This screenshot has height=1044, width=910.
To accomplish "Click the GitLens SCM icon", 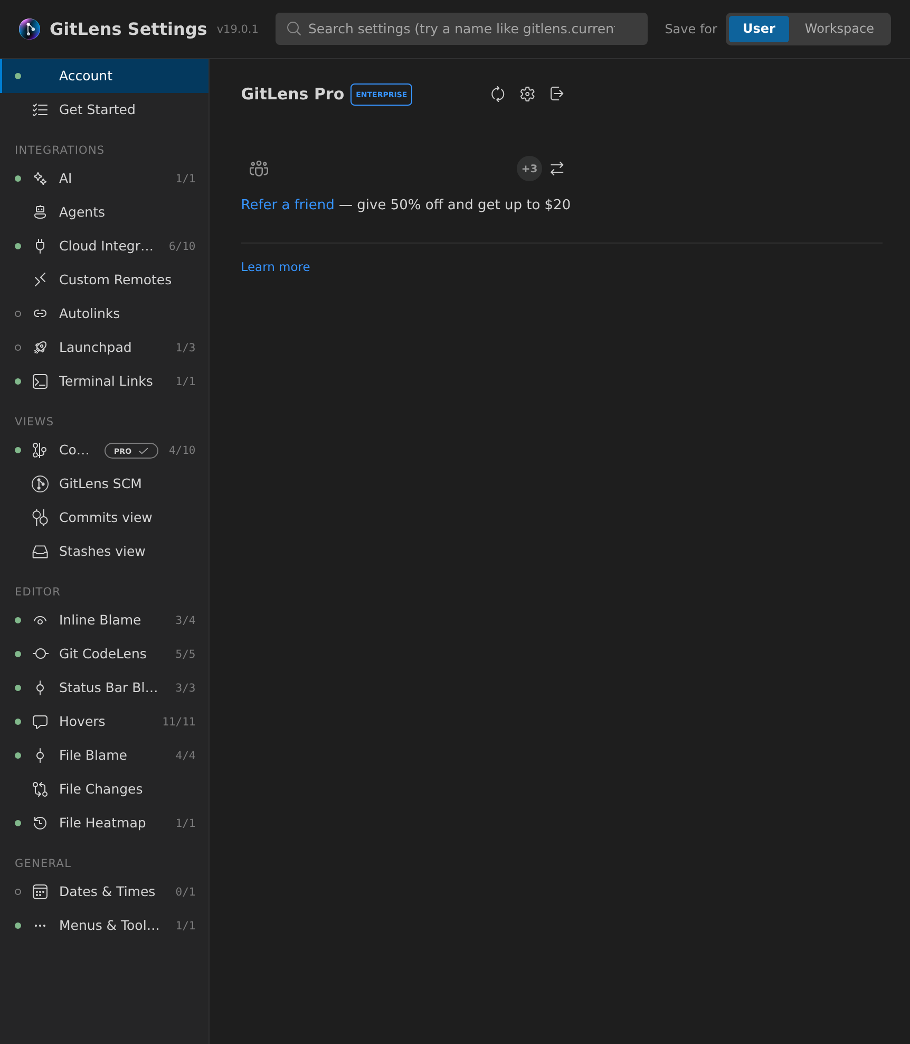I will (40, 484).
